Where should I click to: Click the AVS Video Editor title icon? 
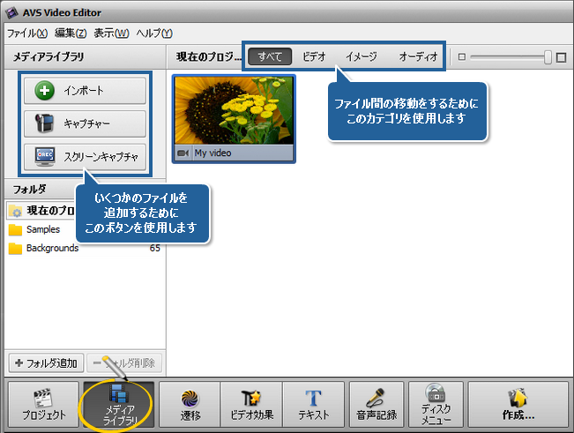point(11,13)
